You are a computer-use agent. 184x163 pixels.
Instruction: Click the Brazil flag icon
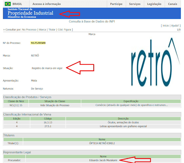pyautogui.click(x=8, y=4)
